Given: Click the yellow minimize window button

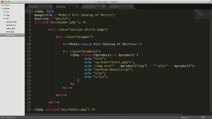Looking at the screenshot, I should pyautogui.click(x=6, y=2).
